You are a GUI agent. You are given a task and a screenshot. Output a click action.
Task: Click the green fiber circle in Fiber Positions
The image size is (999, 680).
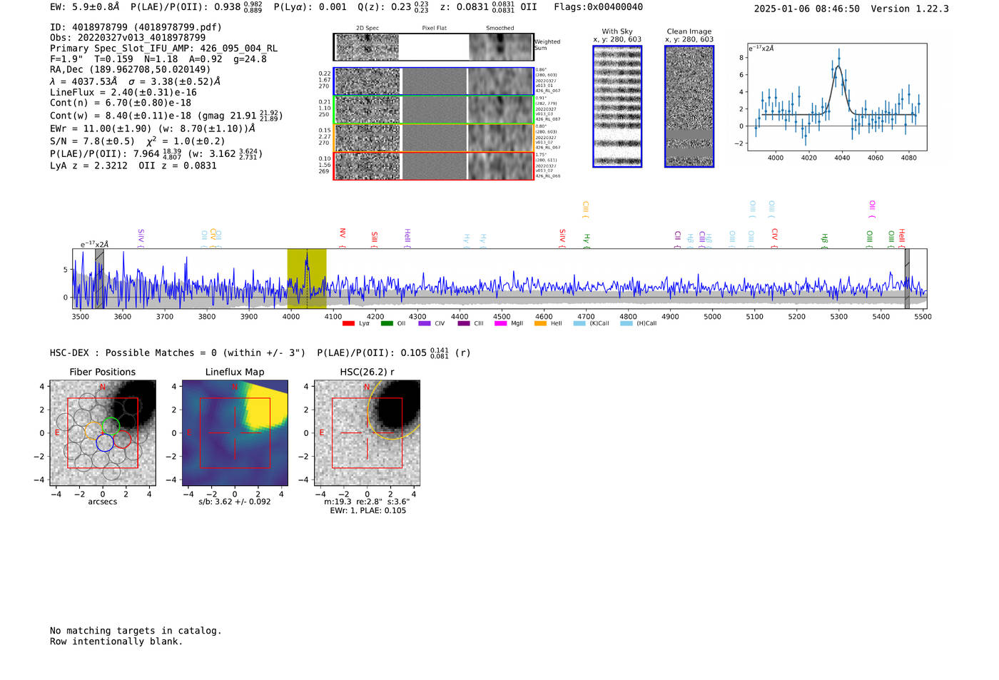tap(111, 427)
